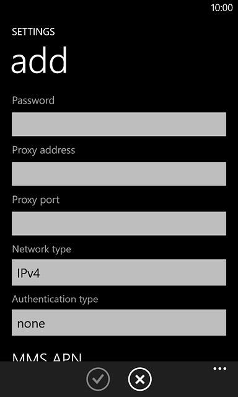238x397 pixels.
Task: Tap the circled X cancel icon
Action: click(139, 379)
